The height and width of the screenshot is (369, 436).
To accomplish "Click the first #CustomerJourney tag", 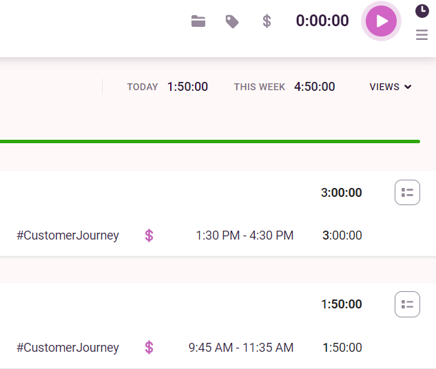I will click(68, 235).
